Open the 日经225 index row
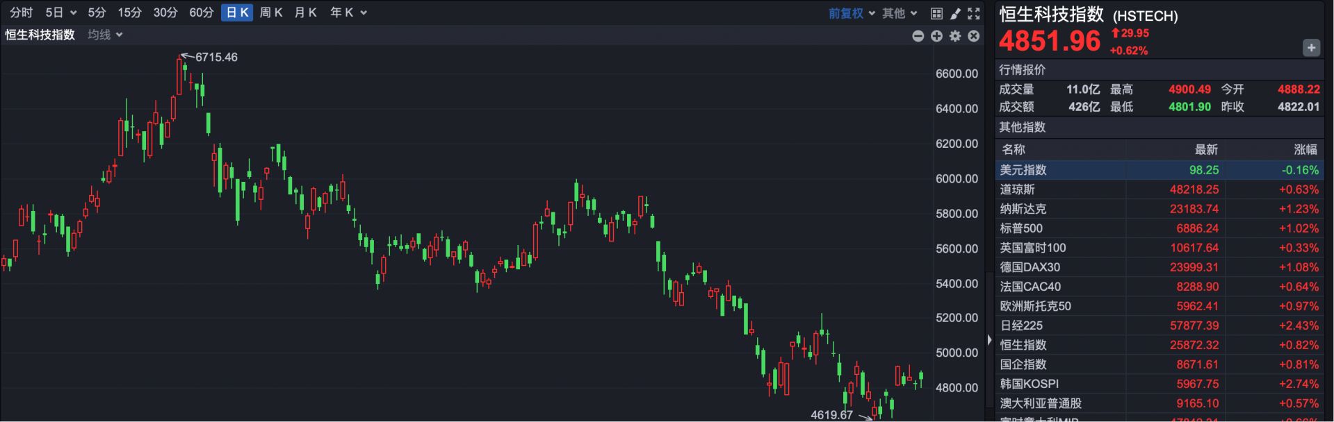Screen dimensions: 1334x422 pos(1159,326)
